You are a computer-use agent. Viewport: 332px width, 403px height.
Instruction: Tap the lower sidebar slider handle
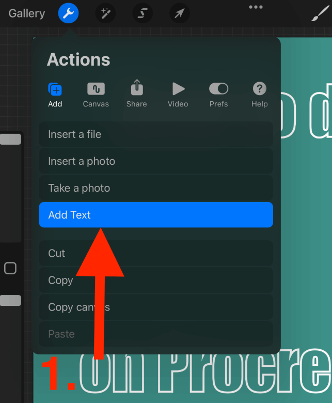pos(10,301)
